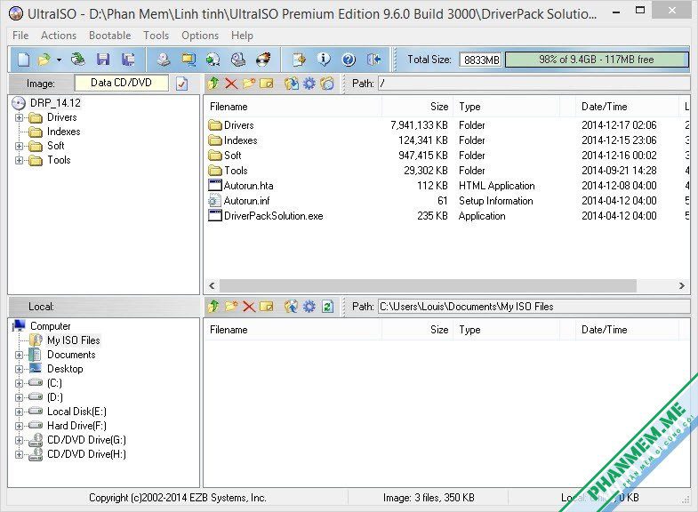Click the Open CD/DVD icon
This screenshot has height=512, width=698.
point(78,60)
